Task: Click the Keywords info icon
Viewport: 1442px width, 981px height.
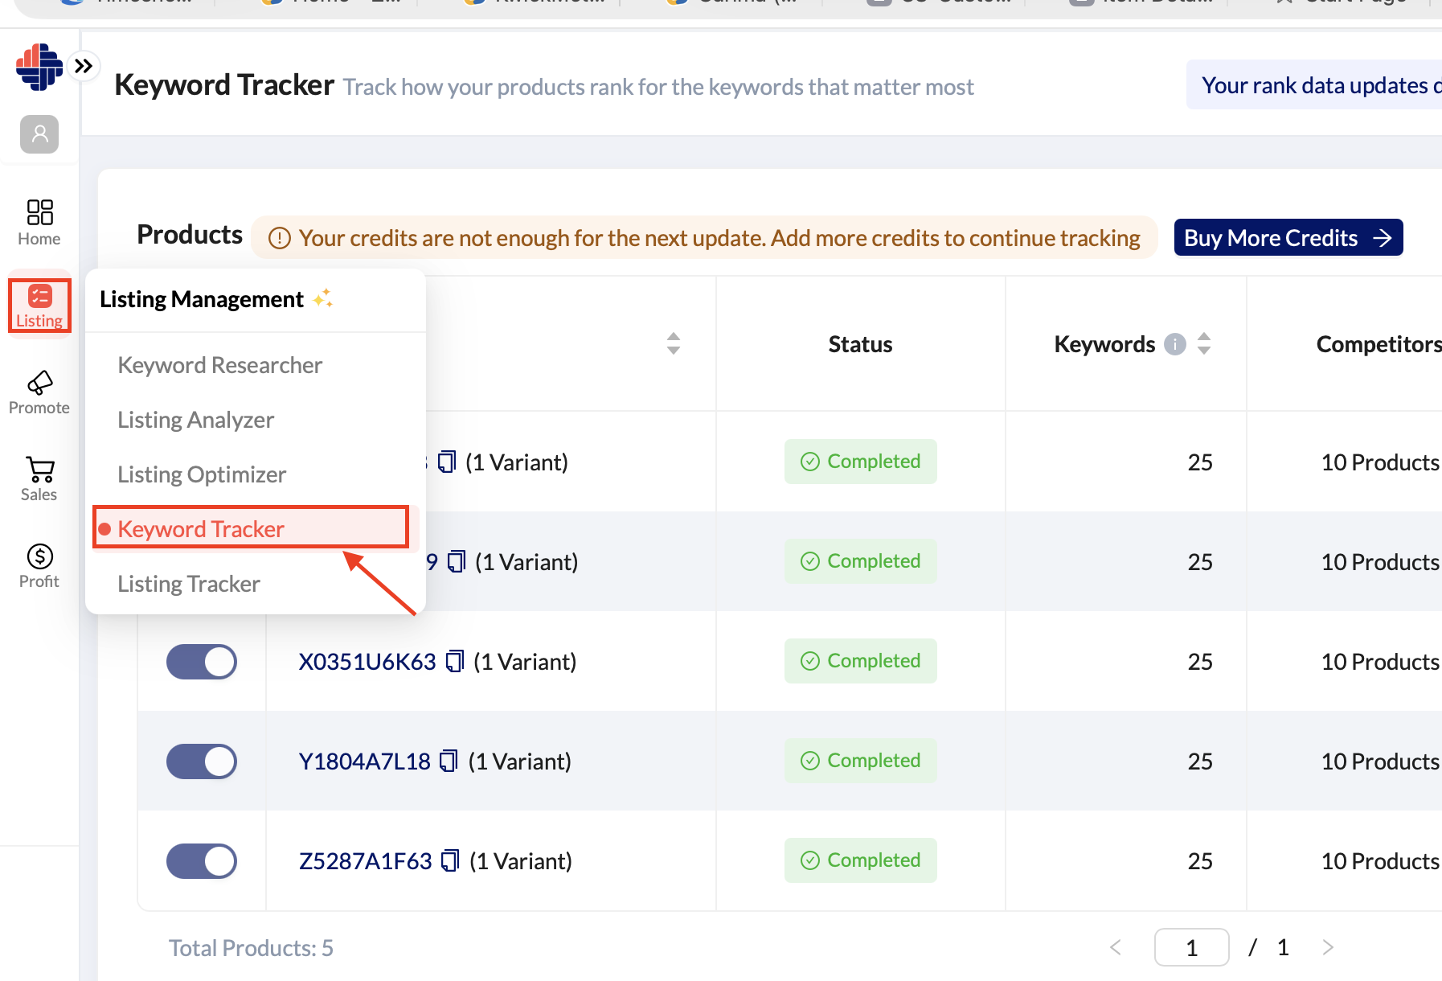Action: point(1175,344)
